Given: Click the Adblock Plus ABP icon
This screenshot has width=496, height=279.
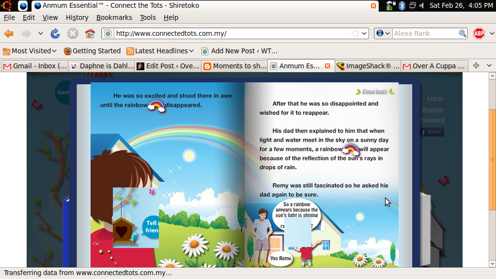Looking at the screenshot, I should tap(479, 33).
